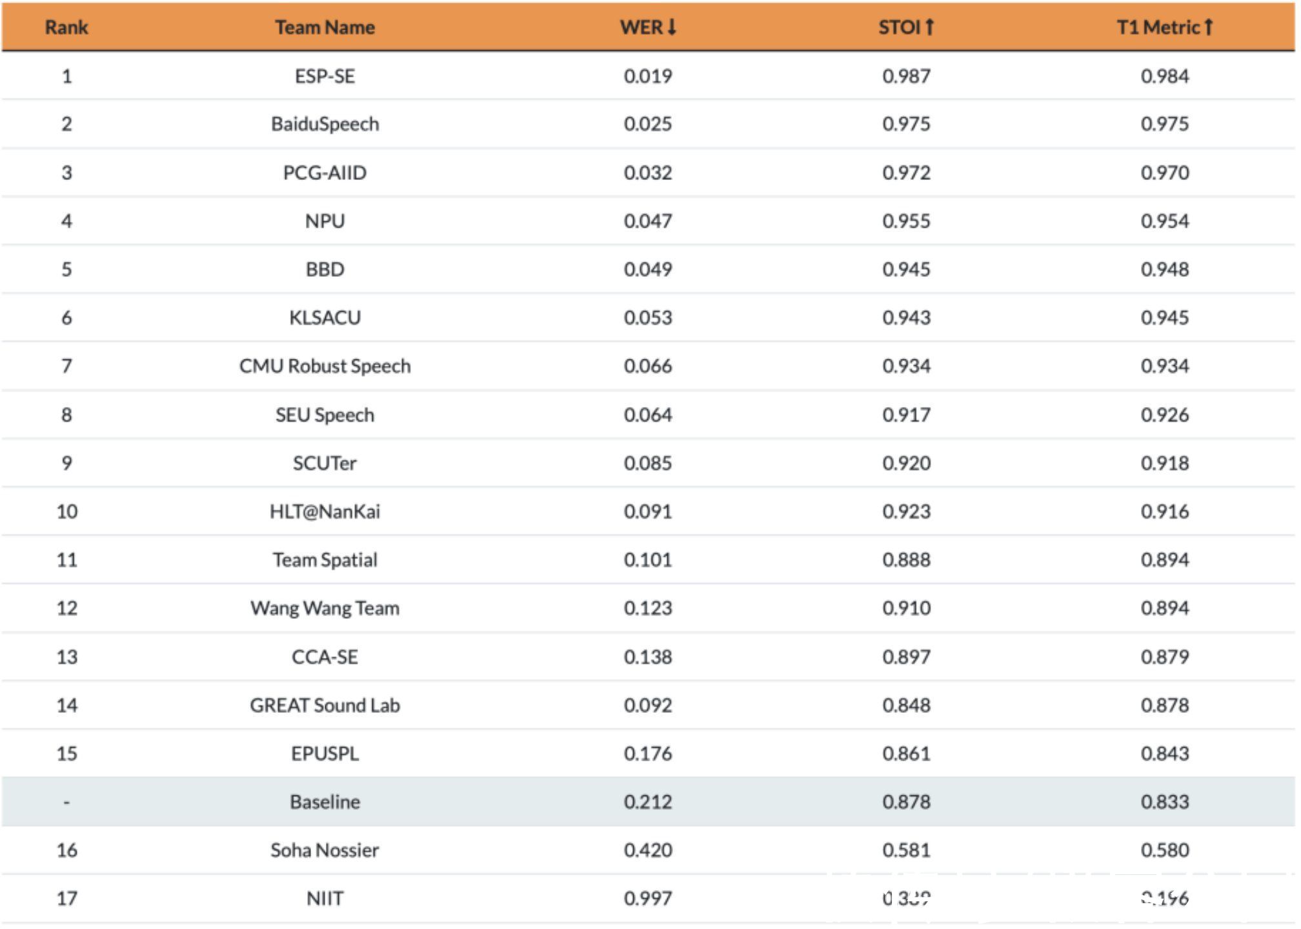Select the SEU Speech team name
This screenshot has width=1301, height=929.
pos(325,415)
